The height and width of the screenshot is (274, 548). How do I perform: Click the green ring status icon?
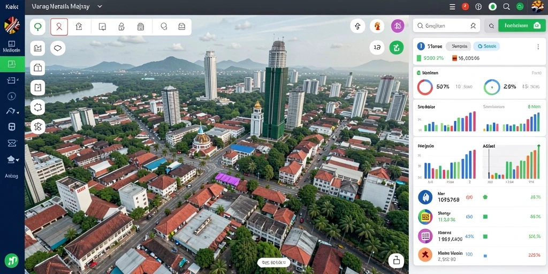(492, 6)
